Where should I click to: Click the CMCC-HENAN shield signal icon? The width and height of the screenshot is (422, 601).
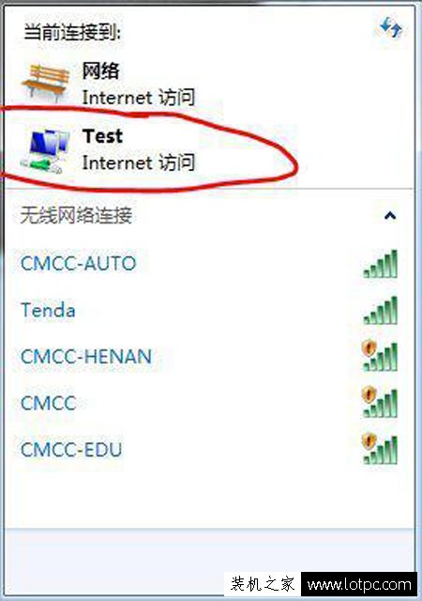pos(380,356)
